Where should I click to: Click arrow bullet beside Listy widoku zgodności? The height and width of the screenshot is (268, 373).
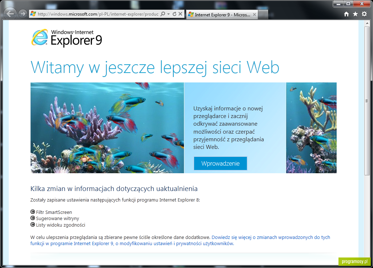pyautogui.click(x=33, y=224)
